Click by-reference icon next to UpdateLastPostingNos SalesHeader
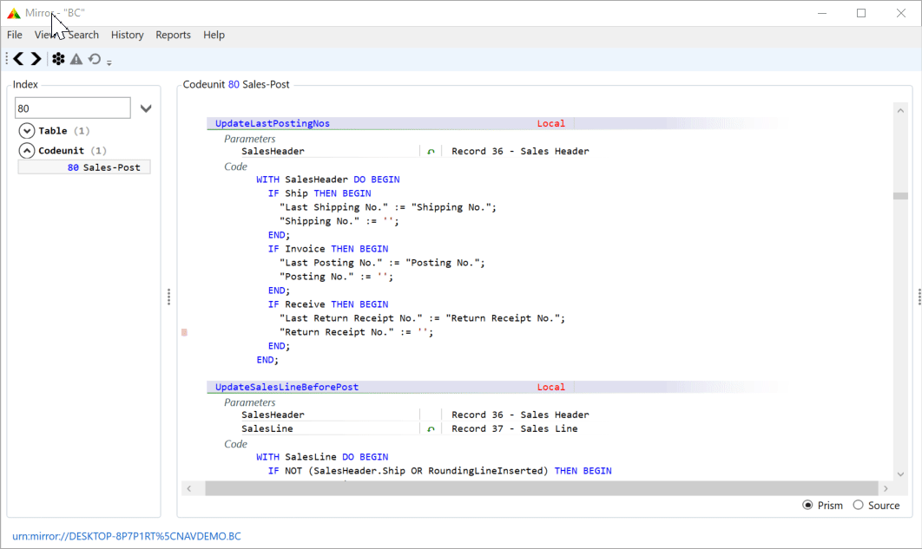 (x=431, y=152)
